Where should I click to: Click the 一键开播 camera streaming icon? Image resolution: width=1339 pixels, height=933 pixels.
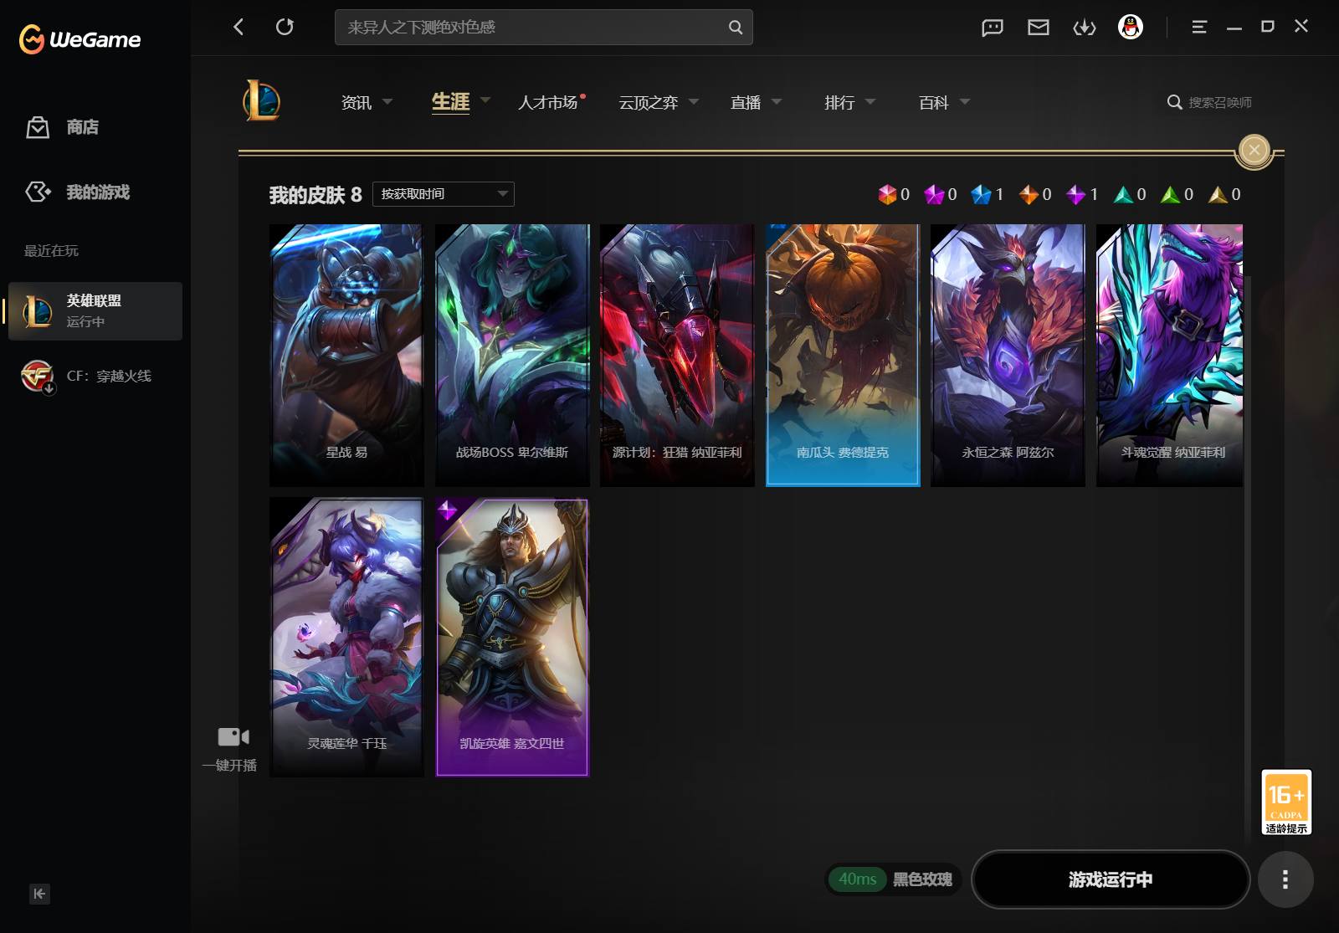233,736
